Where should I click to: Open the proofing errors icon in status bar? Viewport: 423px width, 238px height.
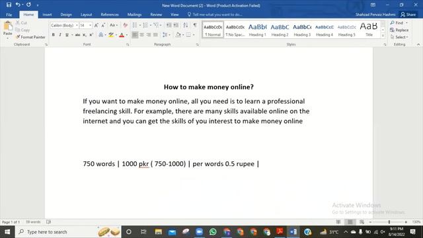pos(48,222)
